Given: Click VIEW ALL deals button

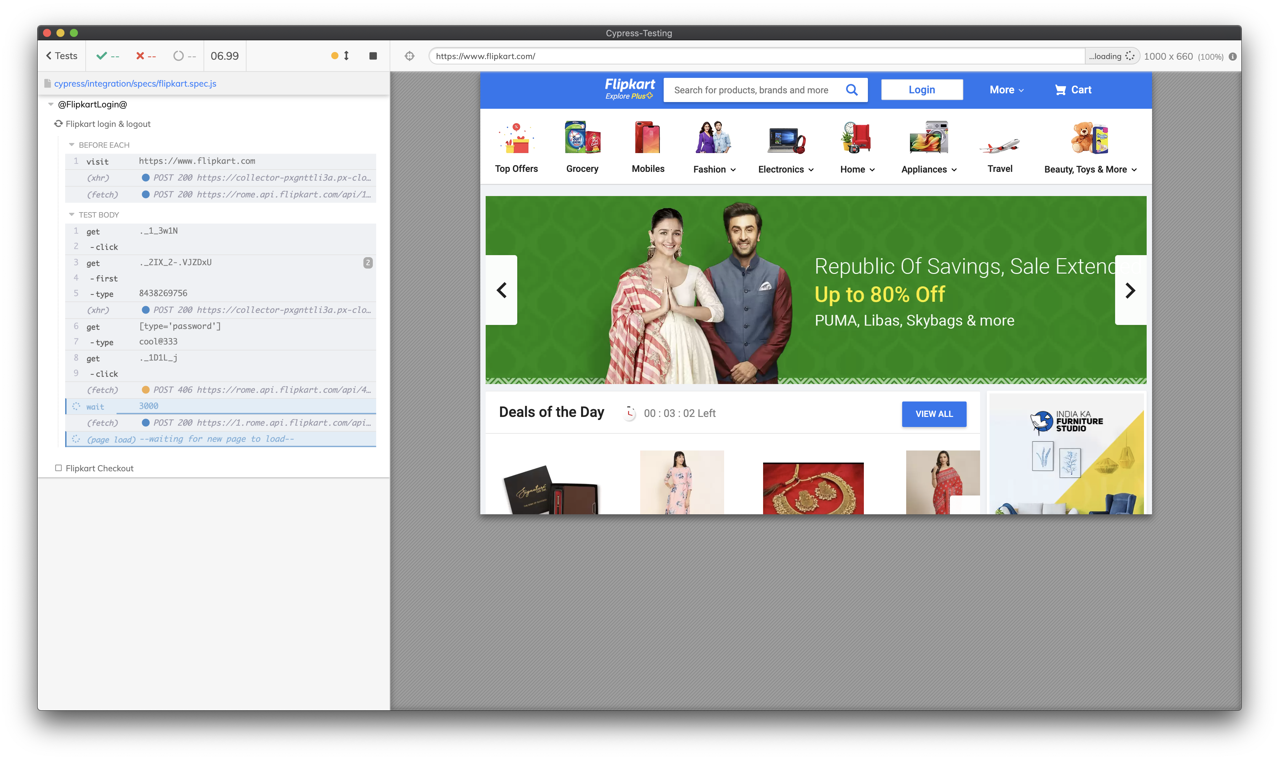Looking at the screenshot, I should tap(934, 414).
